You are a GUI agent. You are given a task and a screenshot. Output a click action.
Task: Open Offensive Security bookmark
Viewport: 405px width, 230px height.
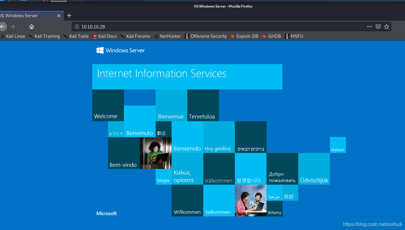pos(206,36)
